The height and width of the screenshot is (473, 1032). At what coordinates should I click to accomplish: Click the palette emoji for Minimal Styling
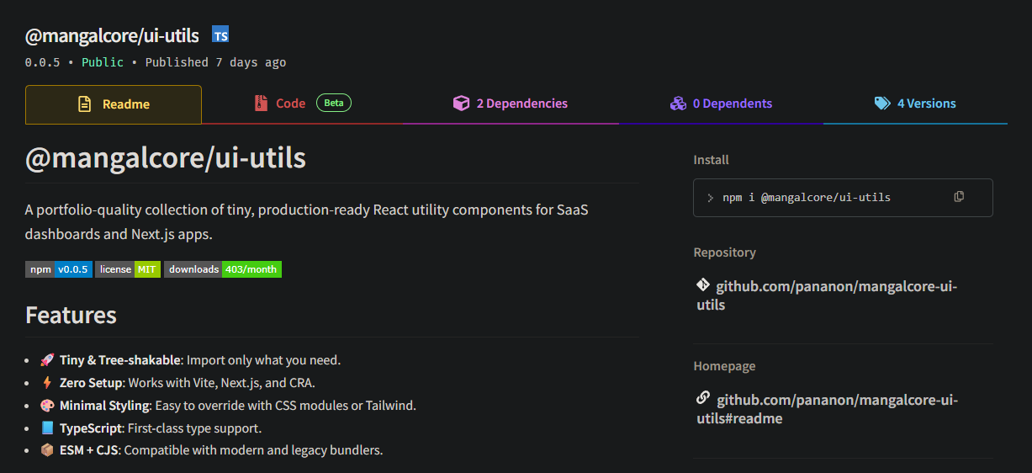pos(47,406)
